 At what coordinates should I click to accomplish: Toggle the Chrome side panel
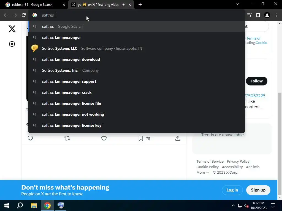258,15
